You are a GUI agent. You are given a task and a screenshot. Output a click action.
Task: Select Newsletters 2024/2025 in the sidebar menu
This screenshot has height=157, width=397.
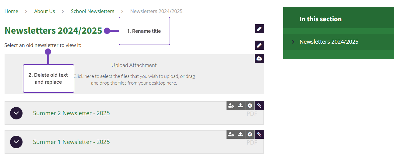click(x=329, y=42)
